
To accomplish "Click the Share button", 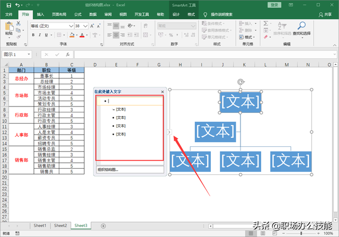I will pos(325,14).
